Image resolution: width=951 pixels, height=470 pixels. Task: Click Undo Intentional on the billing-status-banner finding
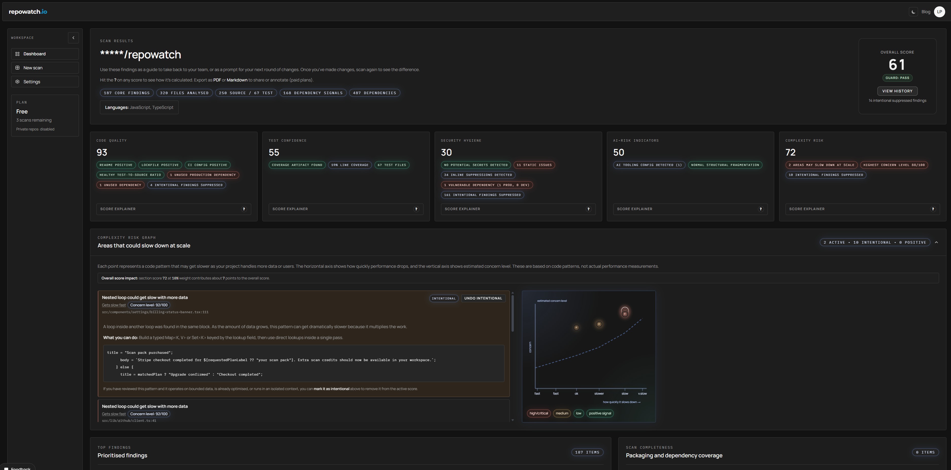pos(483,298)
